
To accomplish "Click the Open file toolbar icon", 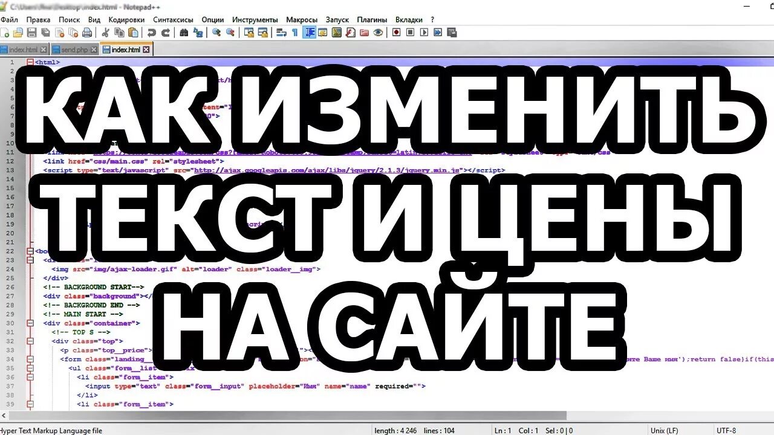I will (18, 33).
